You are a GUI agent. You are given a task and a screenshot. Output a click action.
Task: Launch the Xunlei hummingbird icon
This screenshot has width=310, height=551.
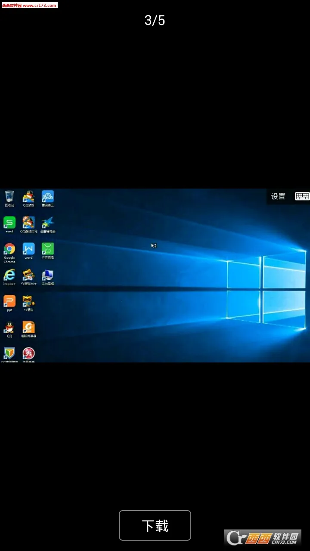point(47,223)
